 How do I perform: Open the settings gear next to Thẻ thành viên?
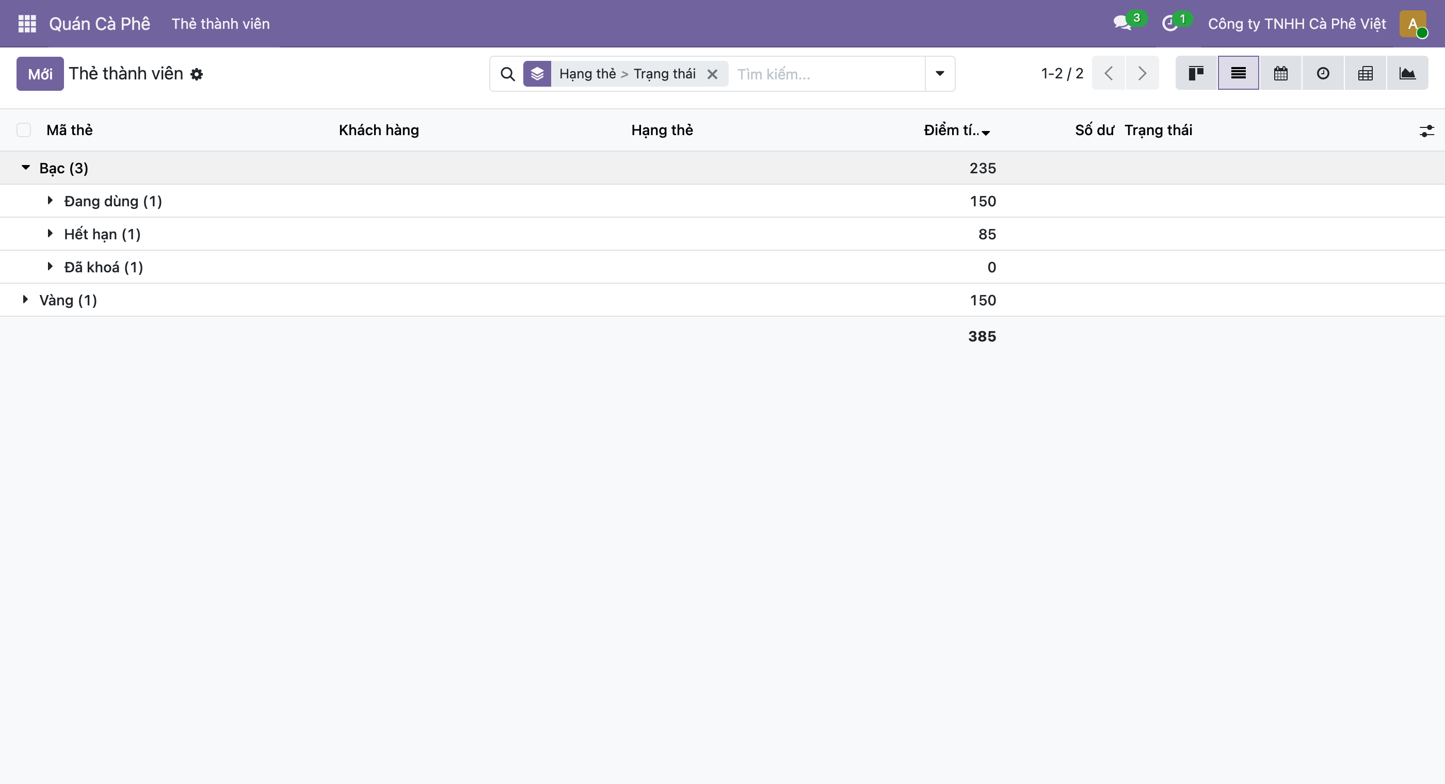[196, 74]
